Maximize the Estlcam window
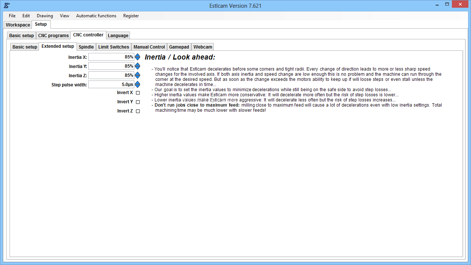Image resolution: width=471 pixels, height=265 pixels. (x=447, y=4)
